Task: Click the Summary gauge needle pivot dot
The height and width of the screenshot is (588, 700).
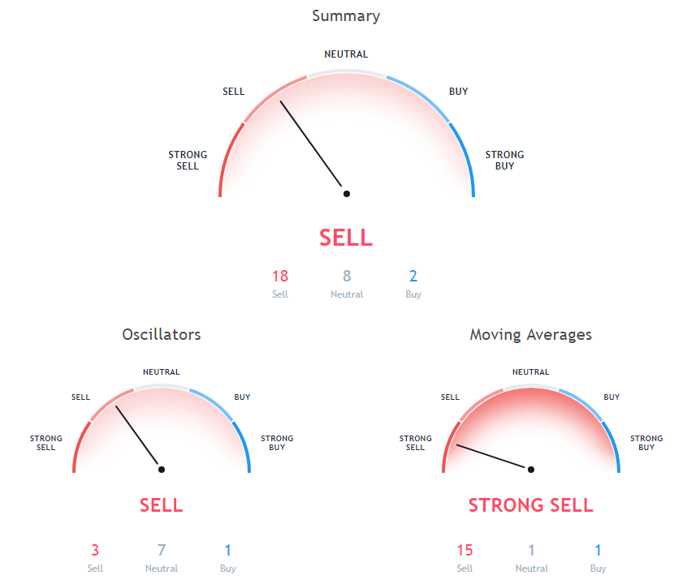Action: tap(347, 194)
